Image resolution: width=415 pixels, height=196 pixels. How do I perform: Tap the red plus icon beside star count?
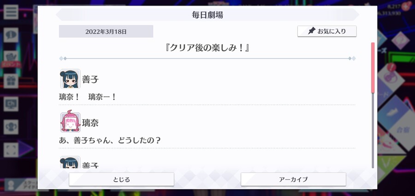[405, 6]
